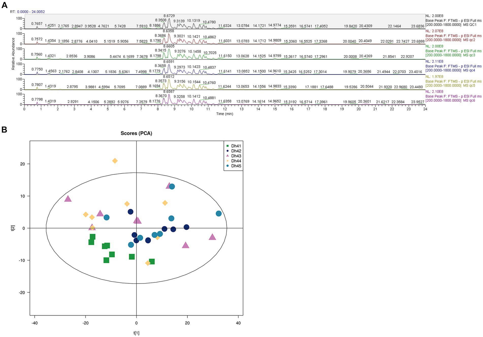Click the 'MS QC1' trace label

pyautogui.click(x=470, y=25)
